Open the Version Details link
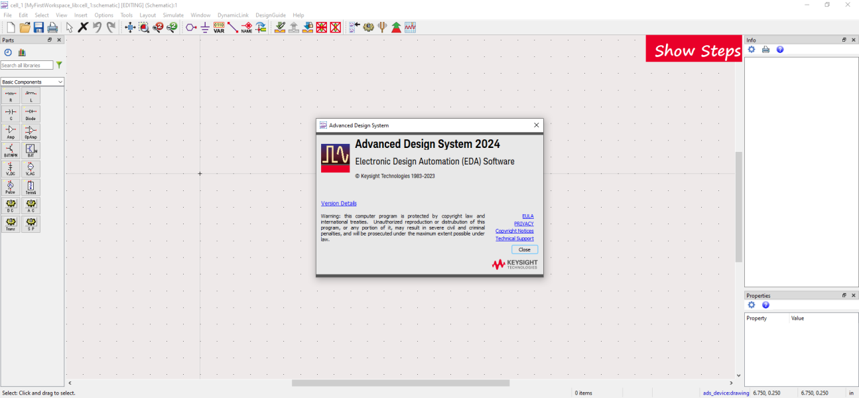 (x=339, y=203)
